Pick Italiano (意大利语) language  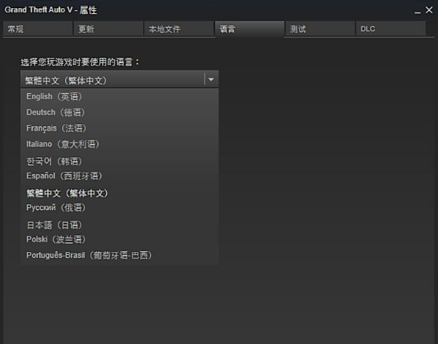click(x=120, y=144)
